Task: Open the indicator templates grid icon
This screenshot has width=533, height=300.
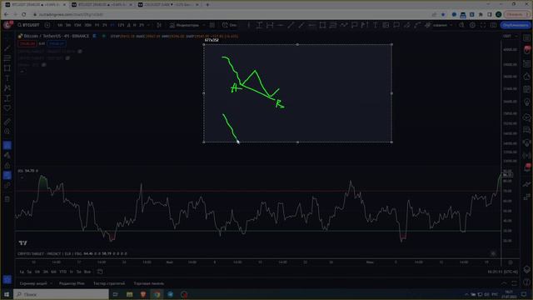Action: coord(212,25)
